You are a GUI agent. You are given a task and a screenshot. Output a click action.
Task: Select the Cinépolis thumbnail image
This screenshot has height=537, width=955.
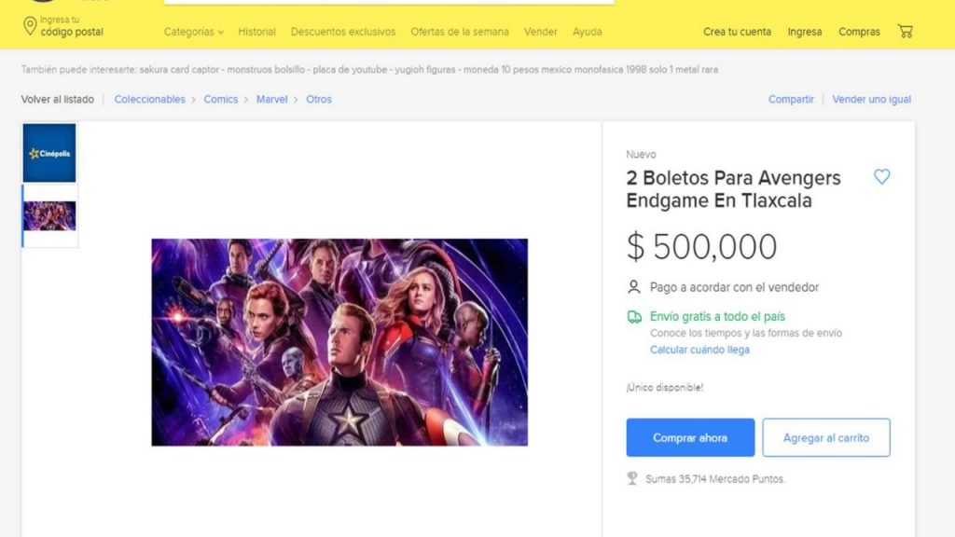pos(49,153)
